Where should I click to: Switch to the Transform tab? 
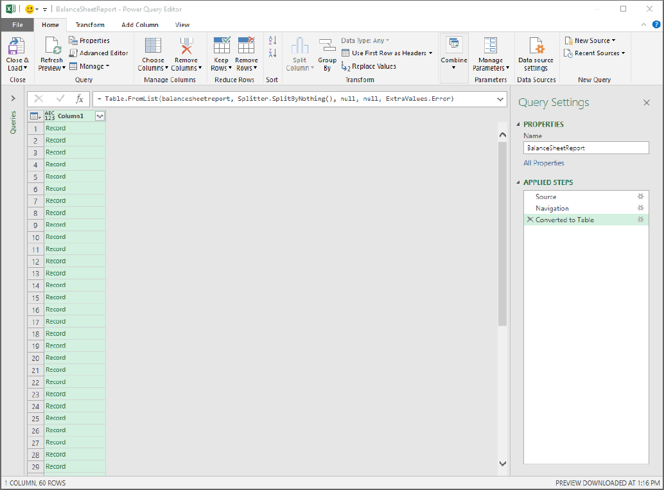point(90,25)
